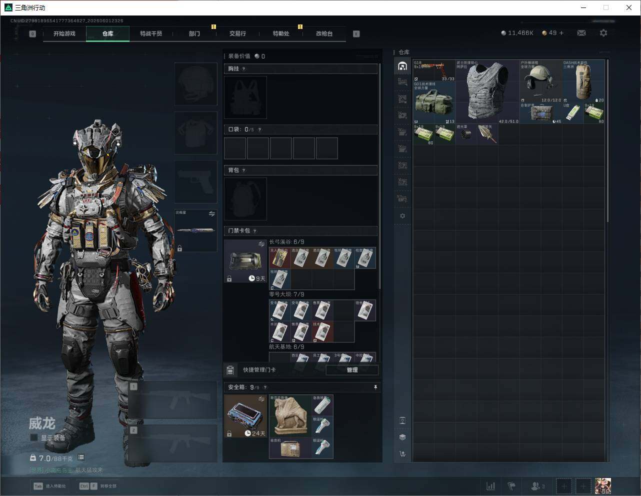
Task: Toggle the pin on safe box header
Action: click(375, 387)
